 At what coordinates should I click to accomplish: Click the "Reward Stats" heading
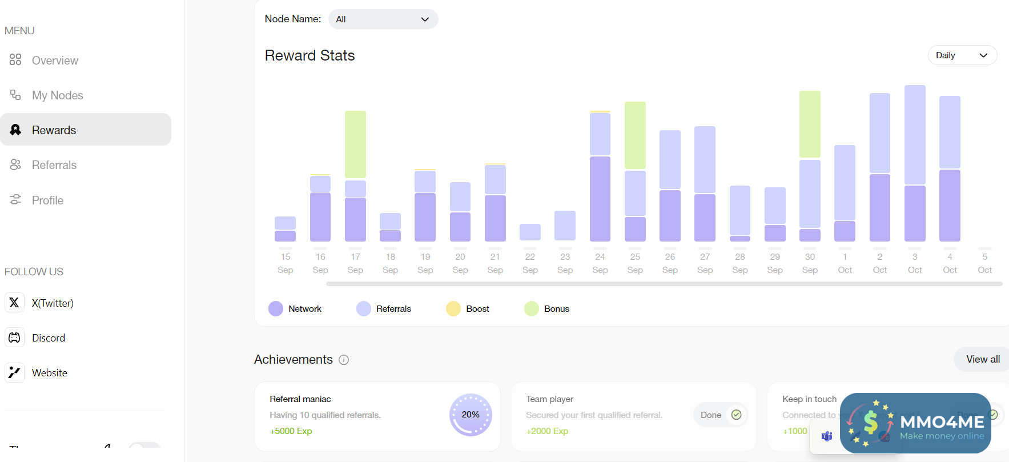(x=310, y=55)
